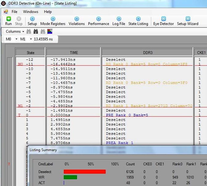Click WR Rank0 value 949
207x186 pixels.
pyautogui.click(x=175, y=177)
